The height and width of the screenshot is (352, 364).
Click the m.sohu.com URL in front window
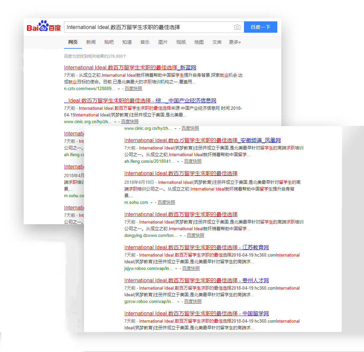(136, 203)
